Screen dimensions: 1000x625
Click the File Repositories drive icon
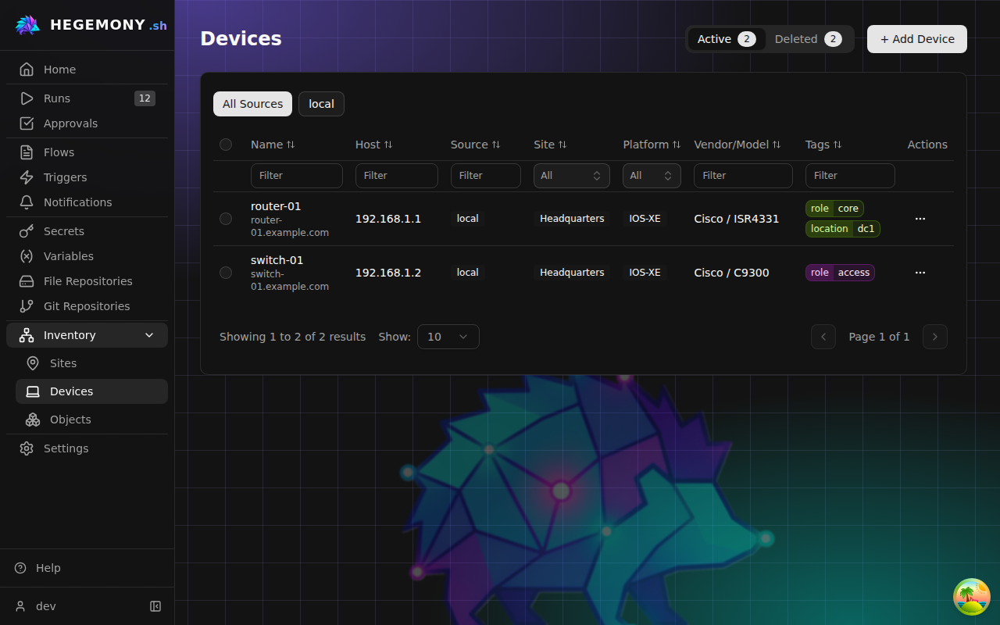(x=27, y=281)
